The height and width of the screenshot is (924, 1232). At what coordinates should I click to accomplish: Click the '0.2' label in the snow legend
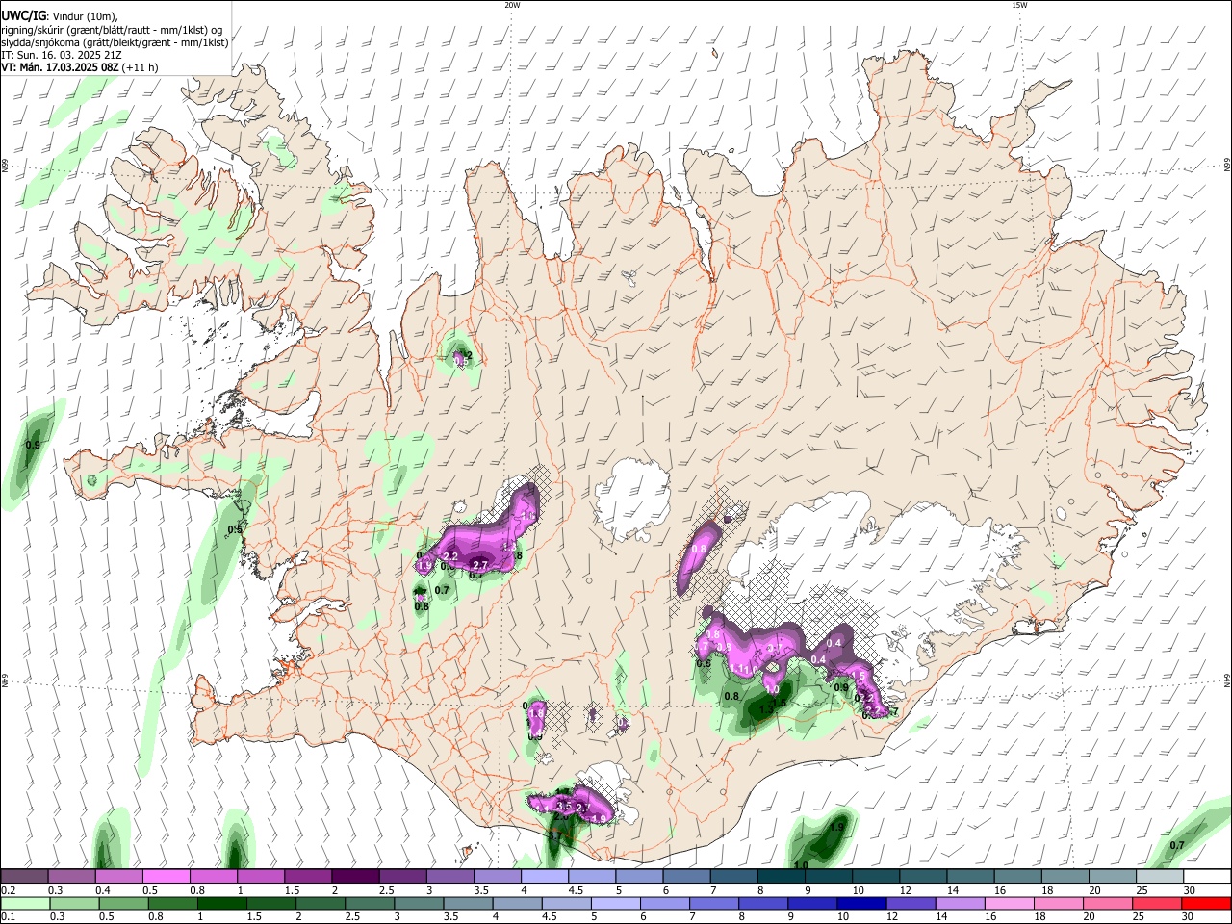(x=7, y=890)
